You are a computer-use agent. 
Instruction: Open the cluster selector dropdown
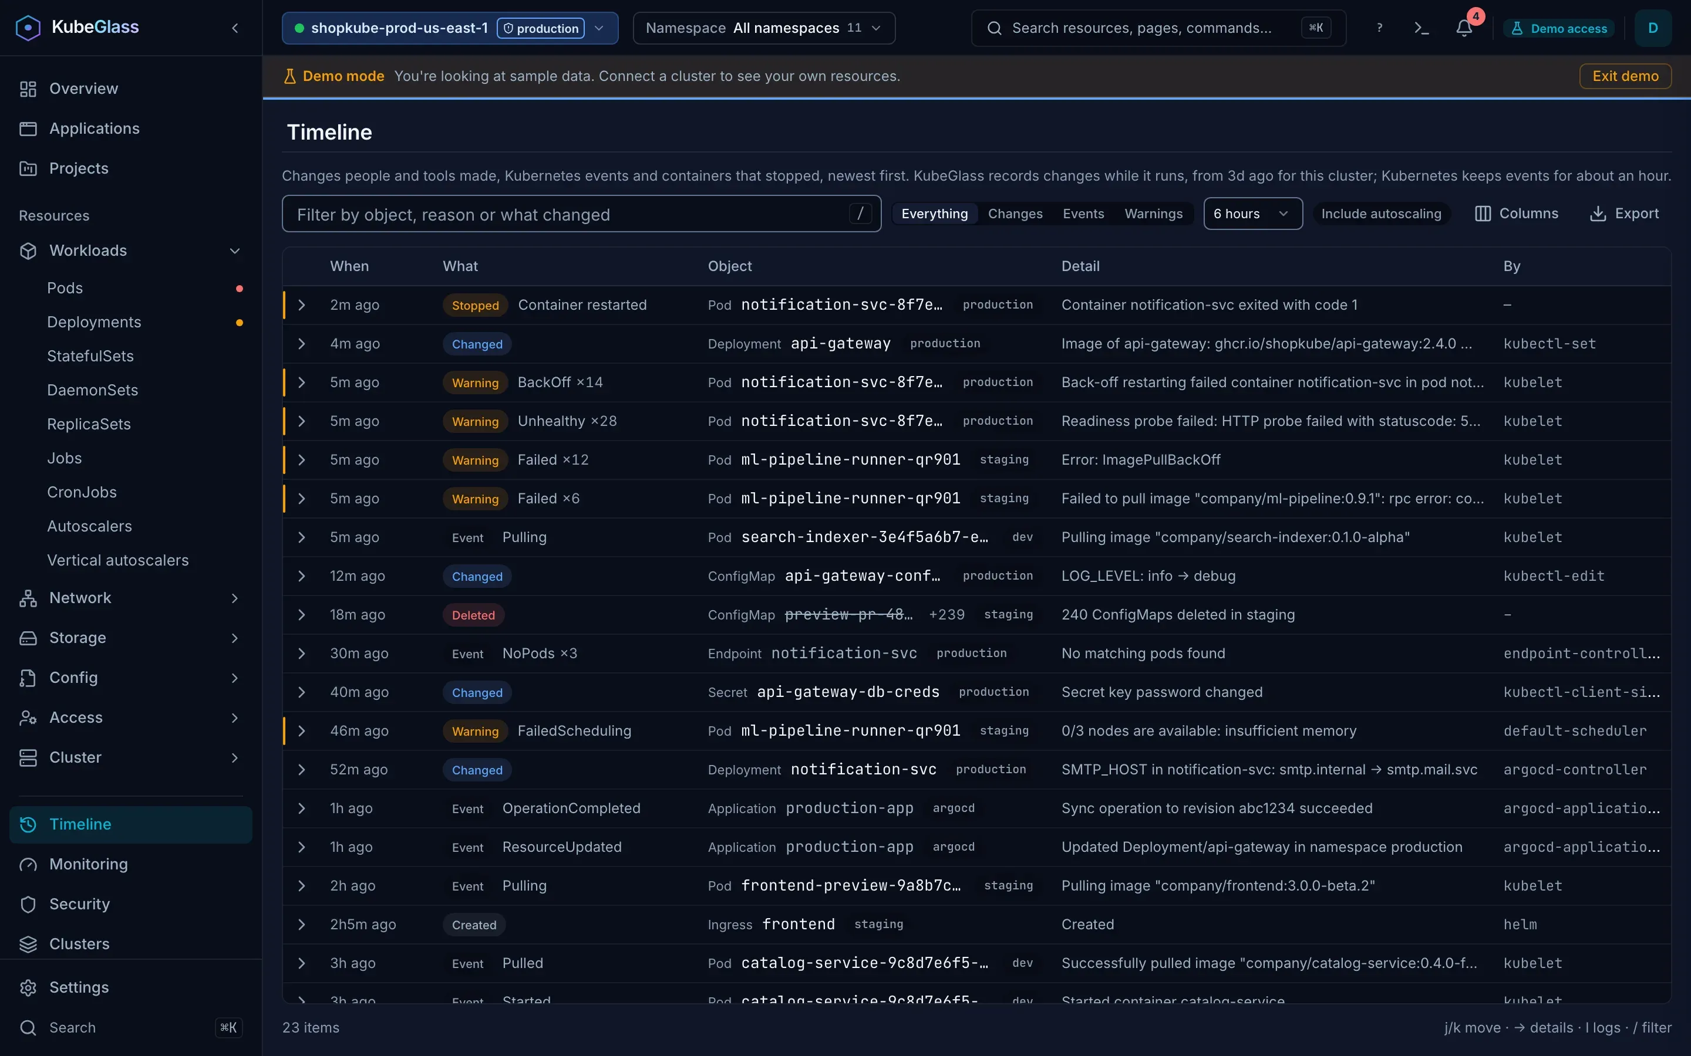[450, 28]
